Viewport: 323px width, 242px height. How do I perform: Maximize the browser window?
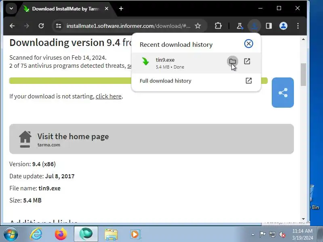(279, 8)
